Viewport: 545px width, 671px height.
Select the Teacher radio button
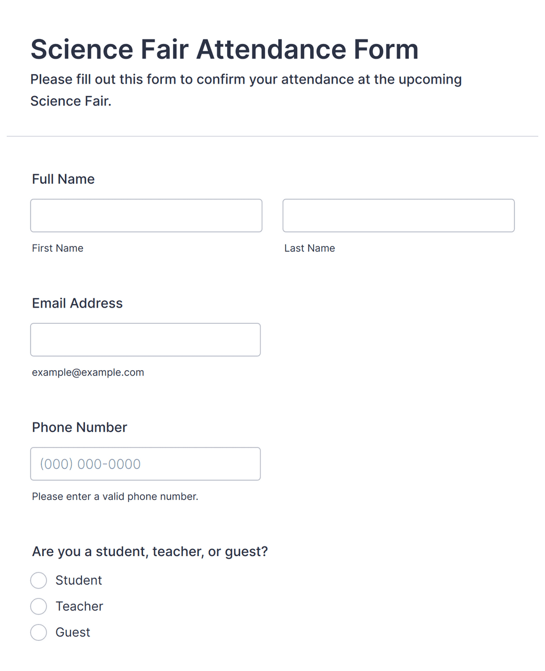[x=39, y=606]
